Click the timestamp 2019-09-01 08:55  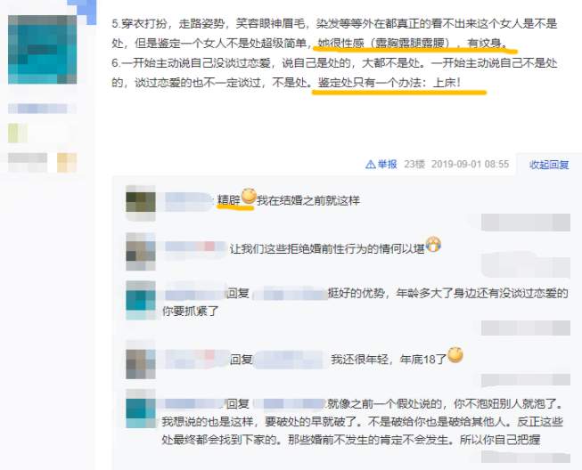[x=470, y=164]
